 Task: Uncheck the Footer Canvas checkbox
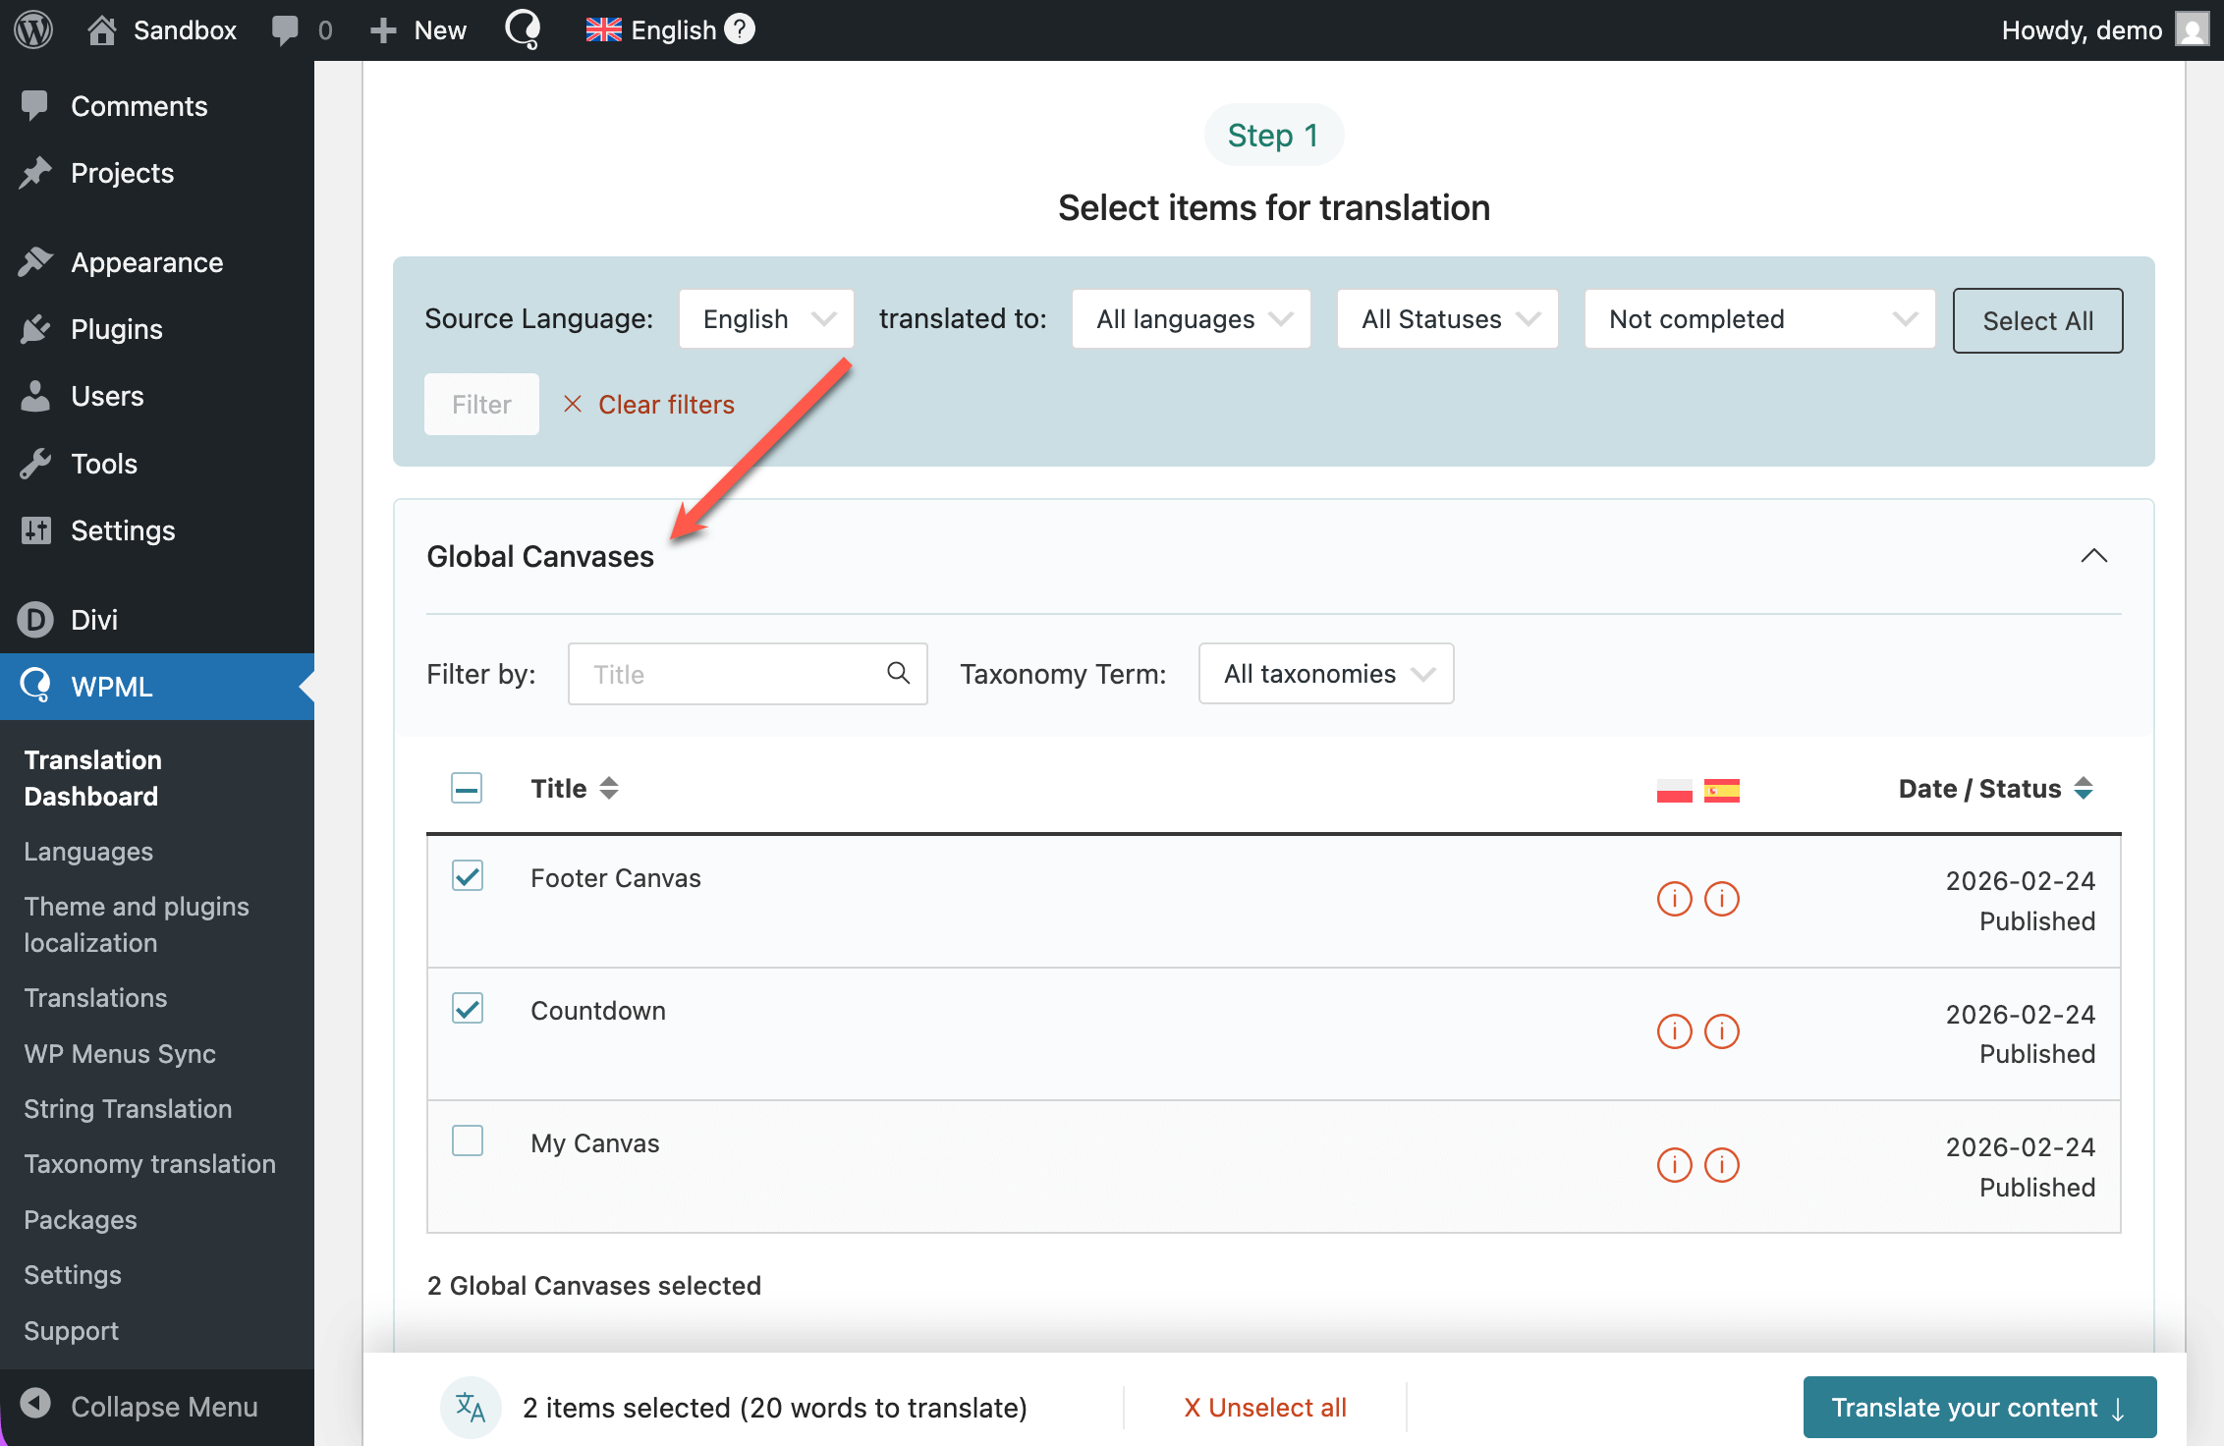pos(468,875)
